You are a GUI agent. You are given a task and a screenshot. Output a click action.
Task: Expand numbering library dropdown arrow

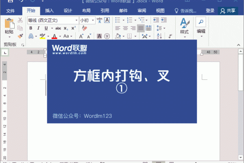pyautogui.click(x=135, y=20)
